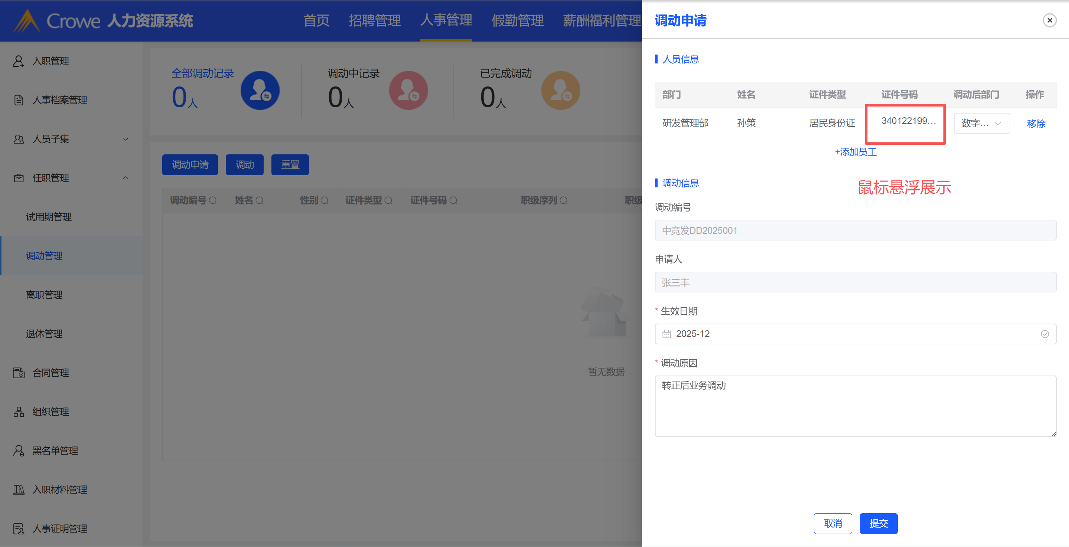Click the 组织管理 hierarchy icon in sidebar
1069x547 pixels.
18,412
